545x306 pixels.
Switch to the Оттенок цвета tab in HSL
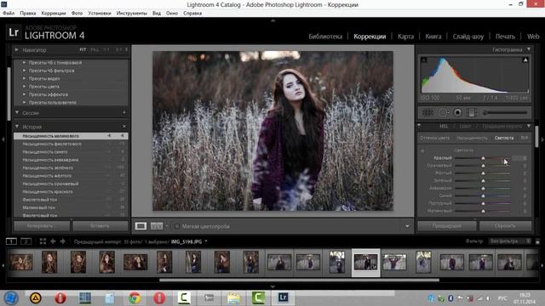(434, 138)
